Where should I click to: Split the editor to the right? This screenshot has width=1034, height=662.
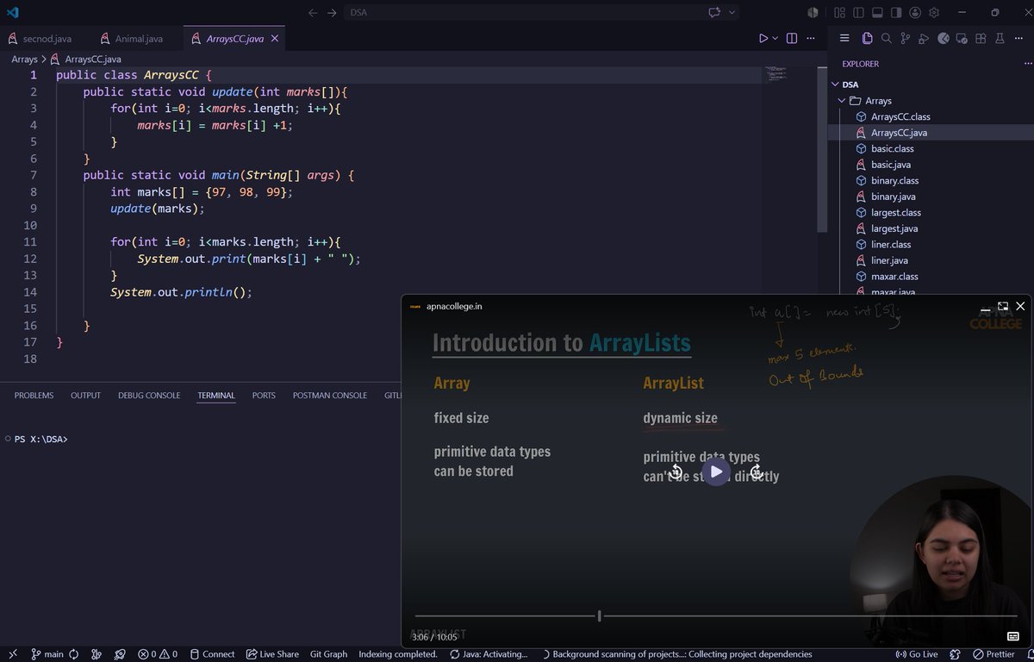(791, 39)
